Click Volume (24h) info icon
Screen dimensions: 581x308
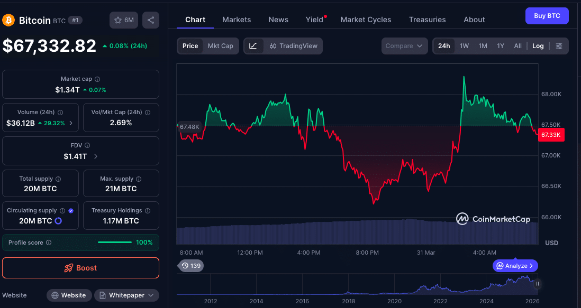point(60,113)
